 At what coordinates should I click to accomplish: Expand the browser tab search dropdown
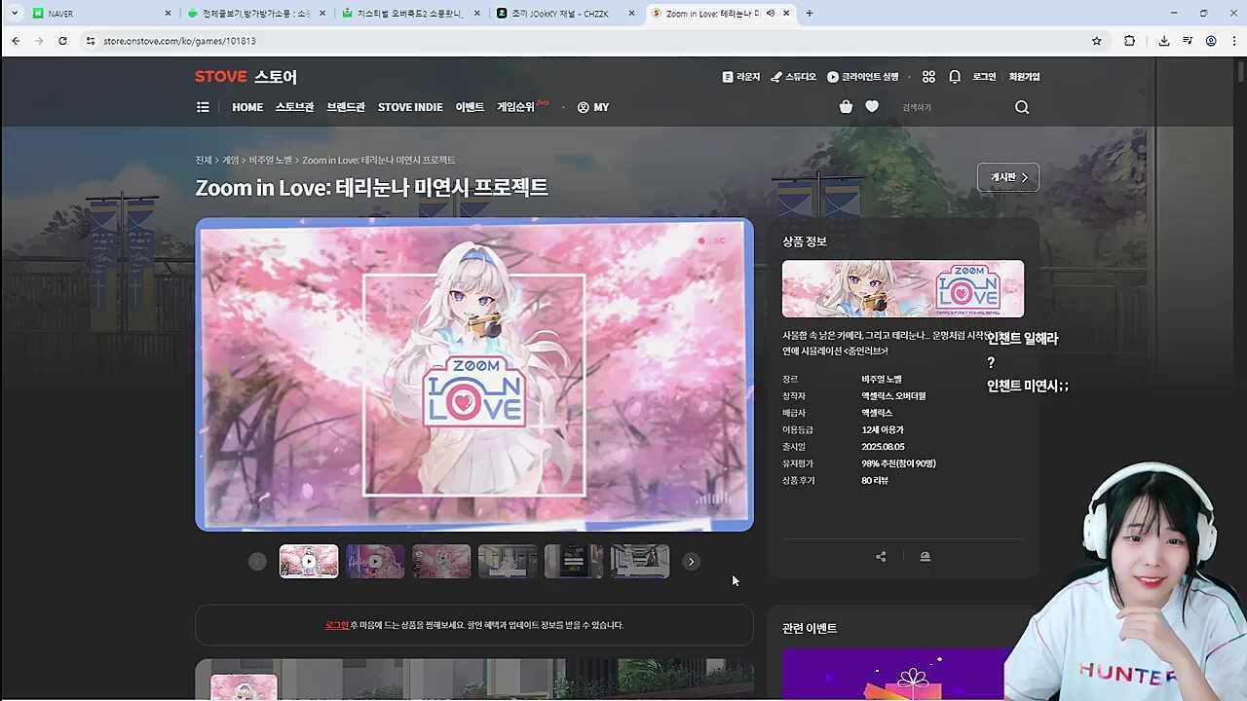coord(14,14)
